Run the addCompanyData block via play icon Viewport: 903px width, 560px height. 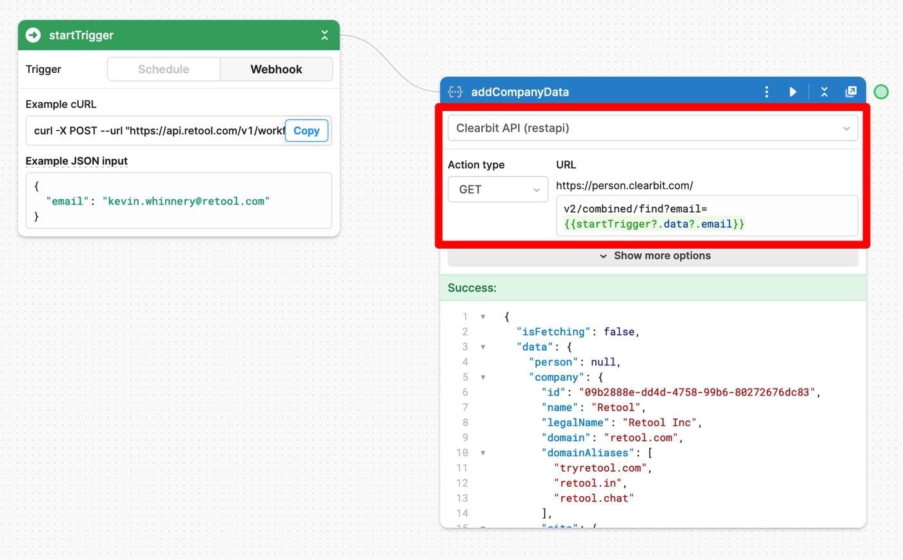[793, 92]
